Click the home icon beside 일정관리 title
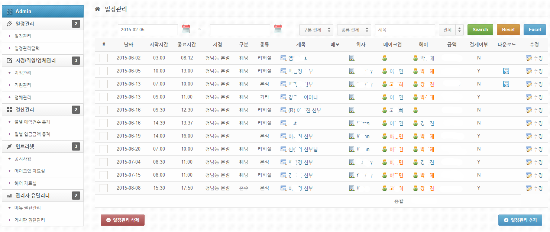 97,9
